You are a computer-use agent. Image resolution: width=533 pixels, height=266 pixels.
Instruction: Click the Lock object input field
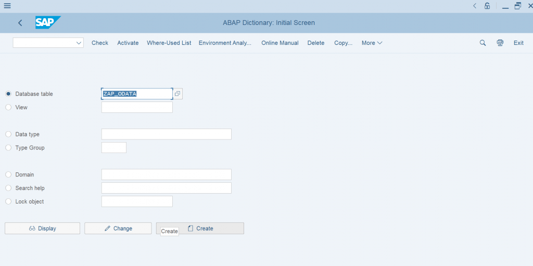[137, 201]
